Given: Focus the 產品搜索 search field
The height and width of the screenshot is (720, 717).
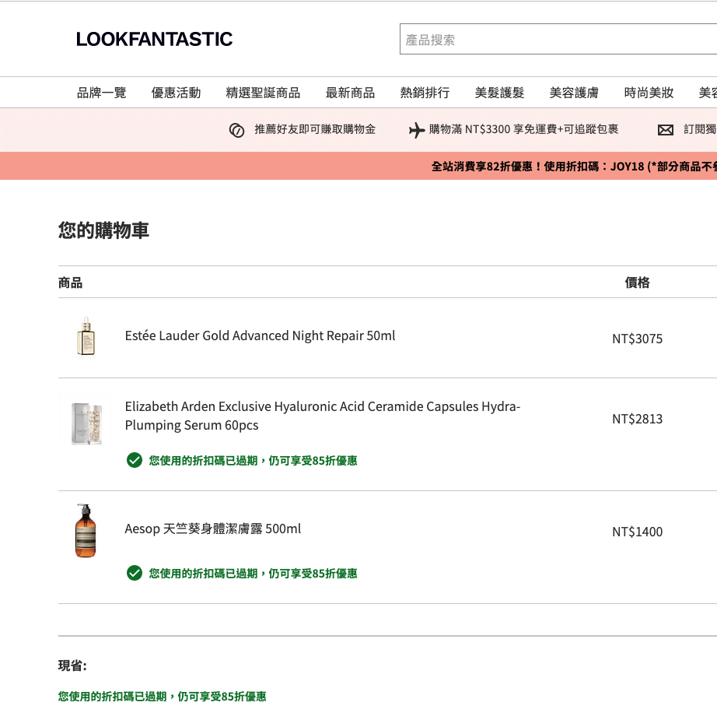Looking at the screenshot, I should [558, 39].
